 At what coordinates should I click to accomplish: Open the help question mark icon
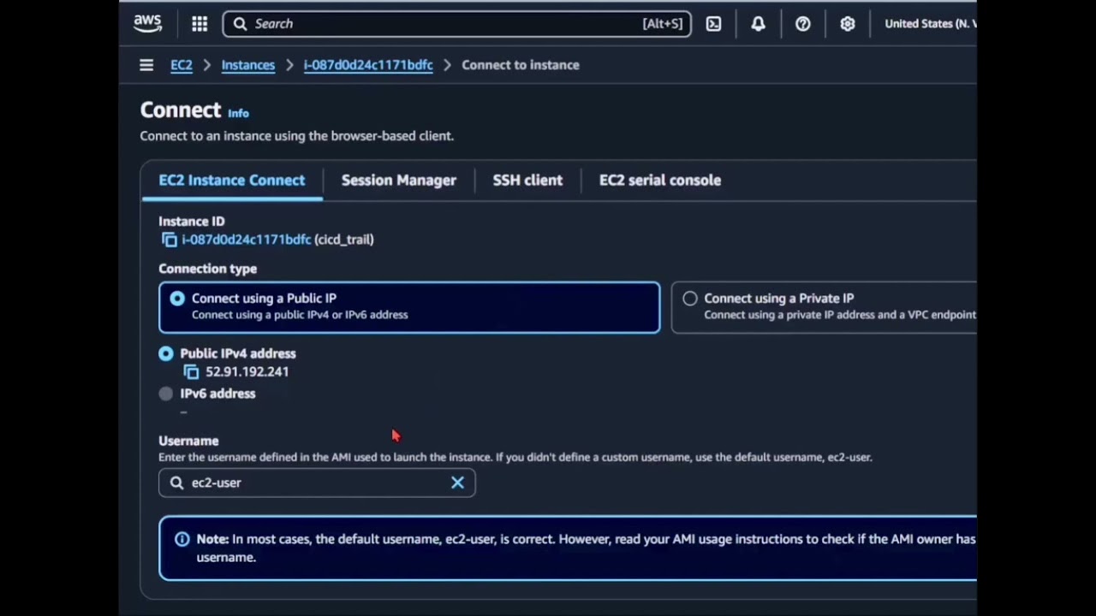tap(802, 24)
